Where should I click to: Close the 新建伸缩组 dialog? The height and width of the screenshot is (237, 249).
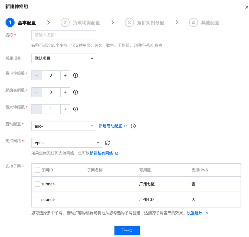click(246, 7)
